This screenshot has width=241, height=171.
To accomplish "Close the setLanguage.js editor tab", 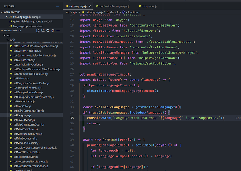I will click(90, 6).
